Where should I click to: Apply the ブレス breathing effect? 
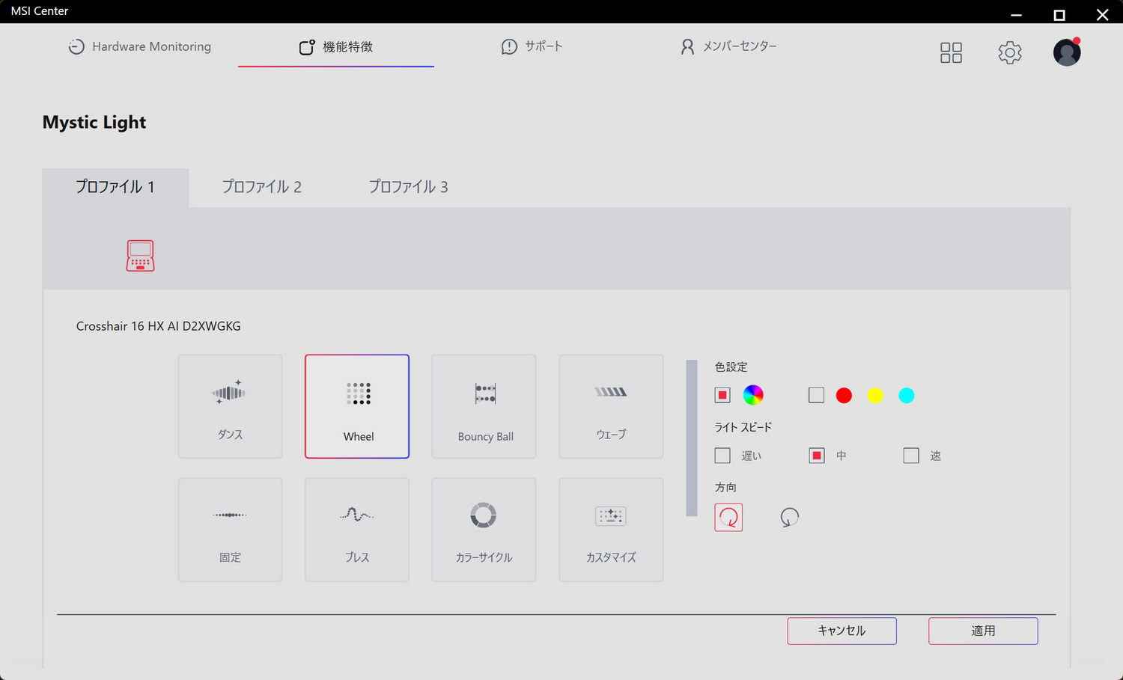[356, 530]
